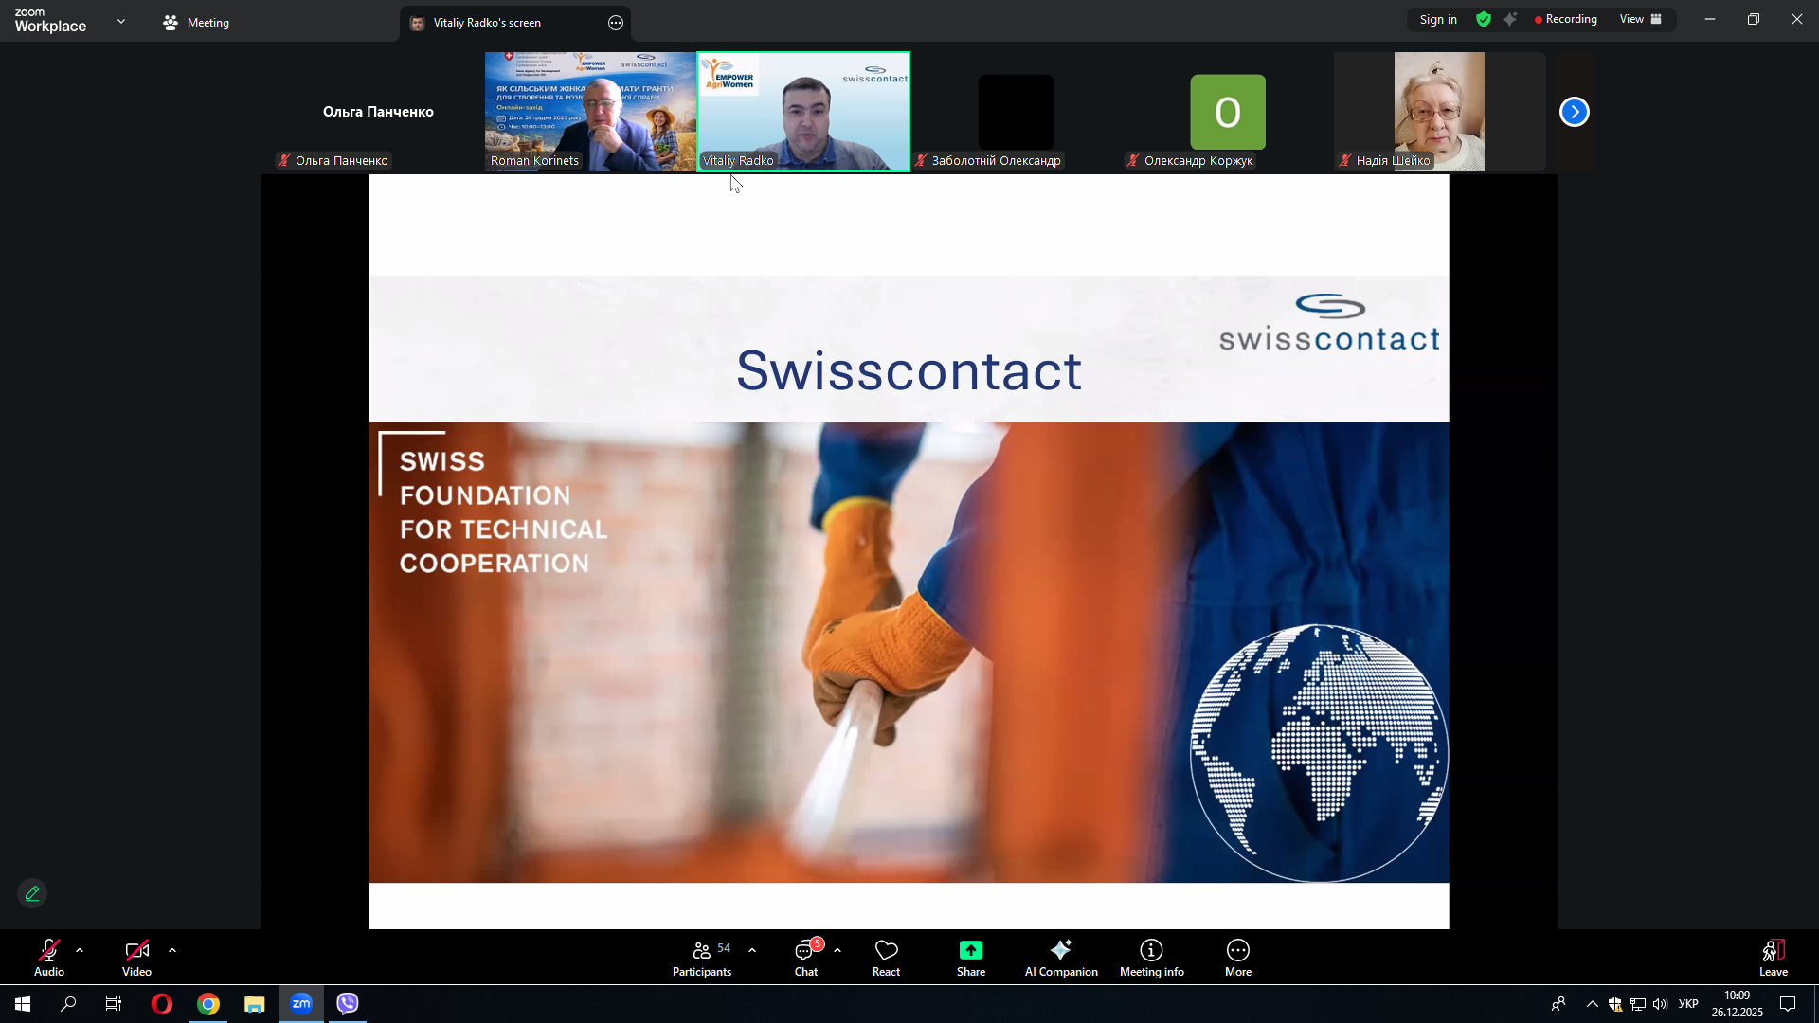Viewport: 1819px width, 1023px height.
Task: Show next participants with arrow
Action: tap(1574, 112)
